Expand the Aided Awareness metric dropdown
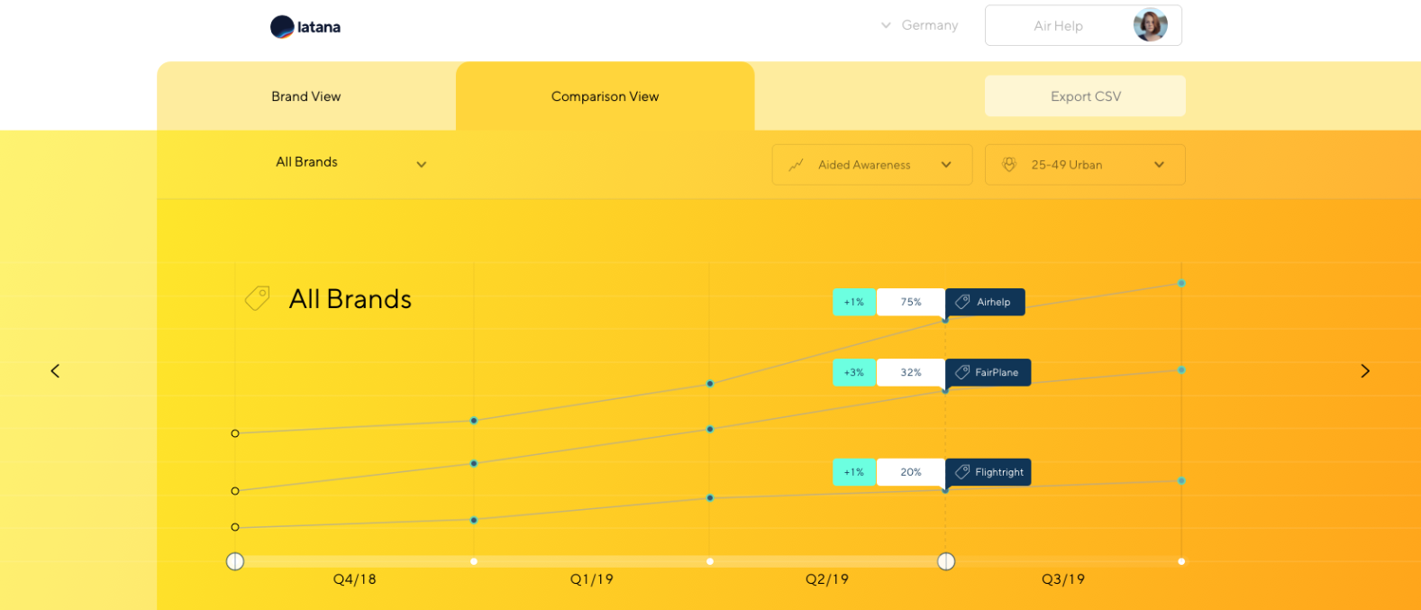 click(872, 165)
